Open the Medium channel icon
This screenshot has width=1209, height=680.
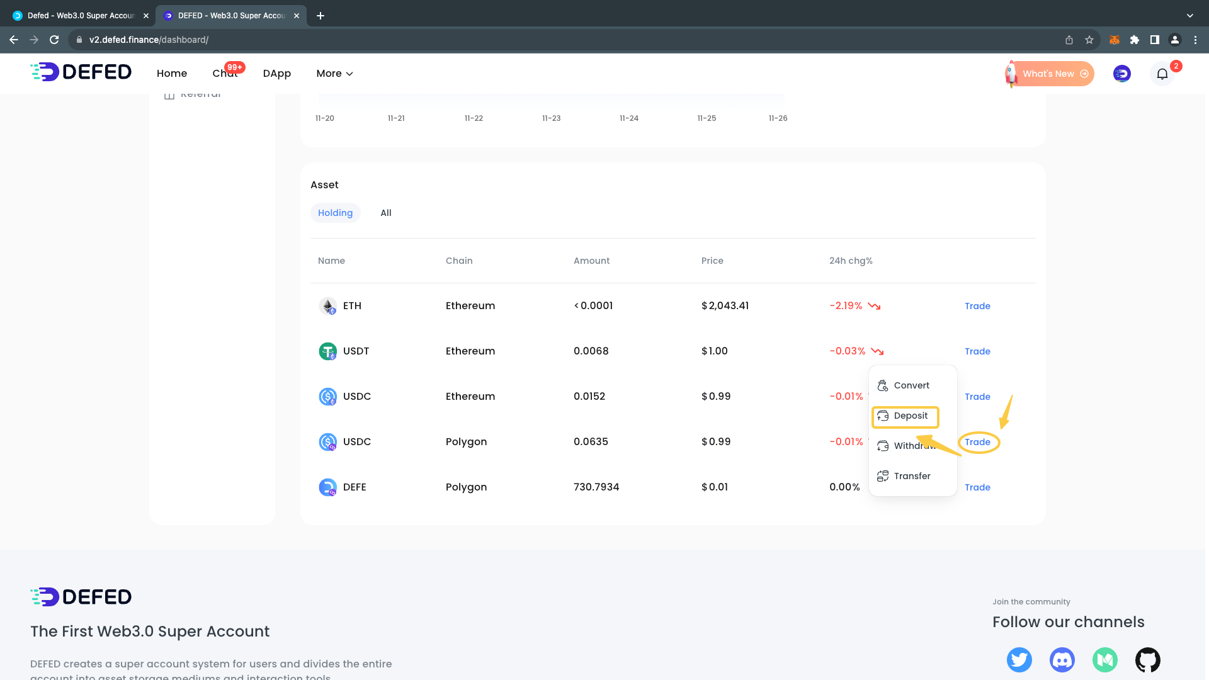click(x=1104, y=660)
